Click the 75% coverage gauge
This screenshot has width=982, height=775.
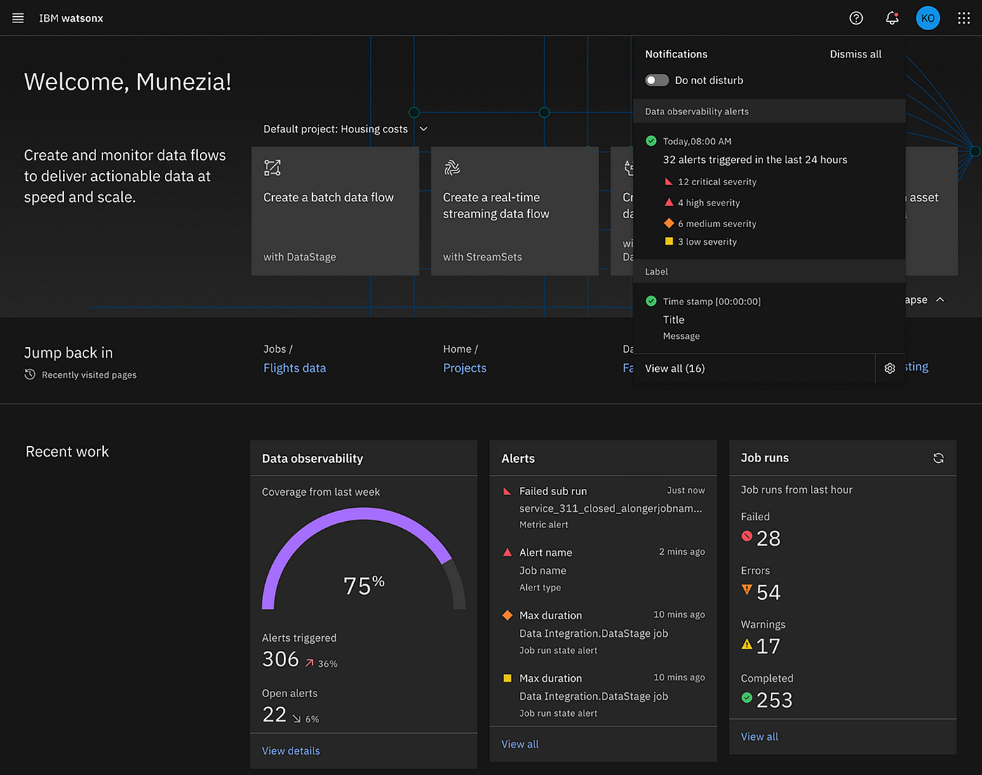[x=363, y=559]
